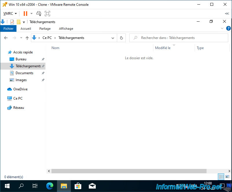Open the VMRC dropdown menu
This screenshot has width=232, height=192.
point(10,14)
